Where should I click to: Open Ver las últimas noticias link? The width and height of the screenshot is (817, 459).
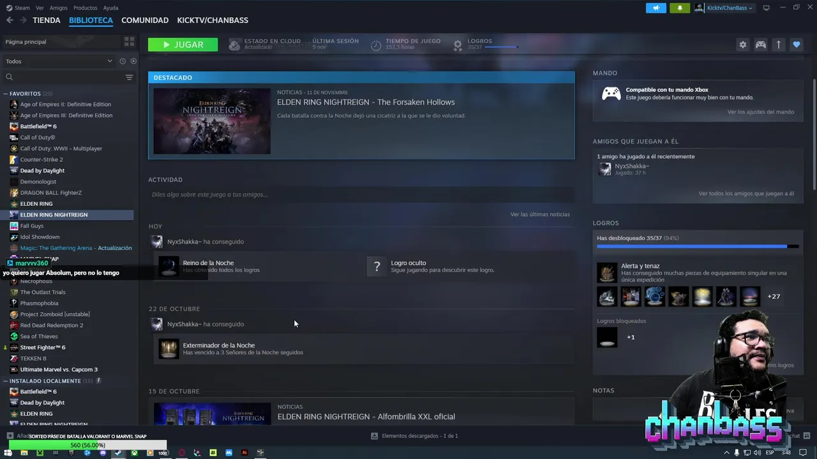click(540, 214)
